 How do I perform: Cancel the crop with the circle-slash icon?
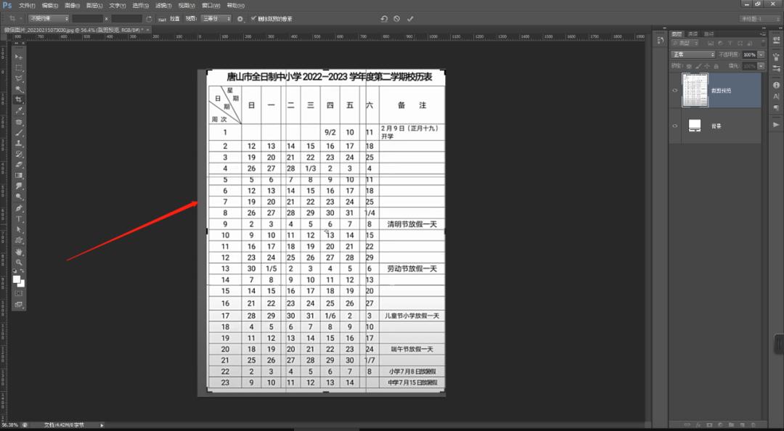tap(397, 18)
